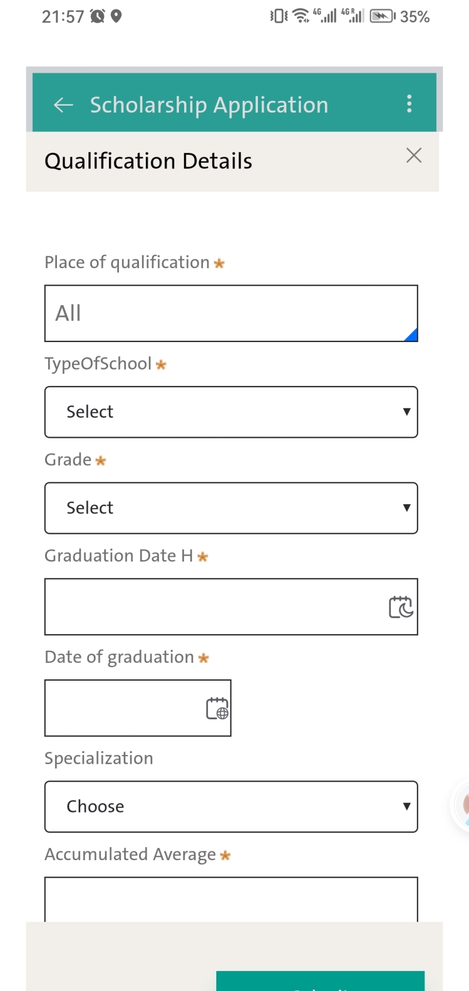Tap the location pin in status bar
Image resolution: width=469 pixels, height=991 pixels.
point(116,16)
